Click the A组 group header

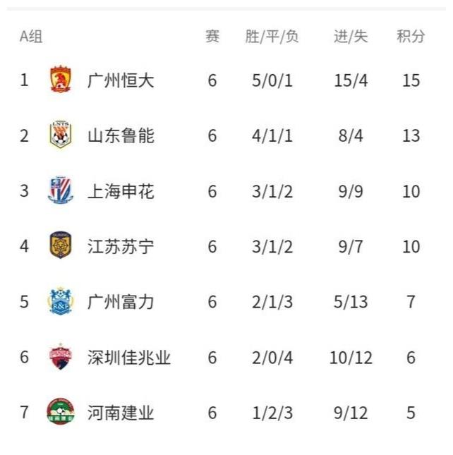click(x=31, y=37)
